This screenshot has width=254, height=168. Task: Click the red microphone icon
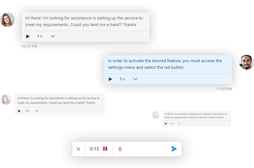tap(120, 149)
